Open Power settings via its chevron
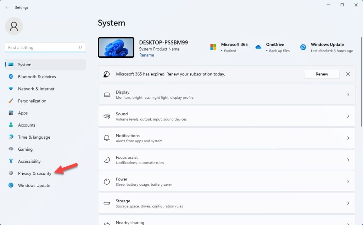Screen dimensions: 363x225 tap(348, 181)
